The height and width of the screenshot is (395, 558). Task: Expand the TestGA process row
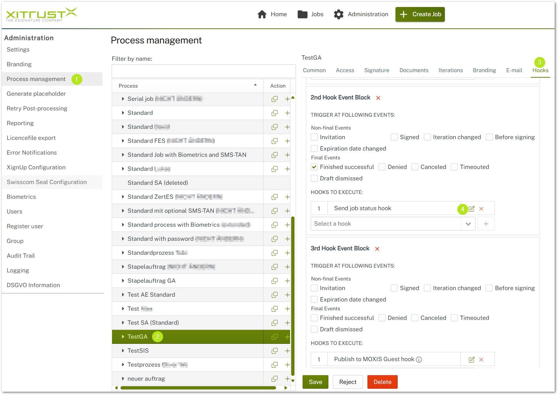click(x=123, y=336)
